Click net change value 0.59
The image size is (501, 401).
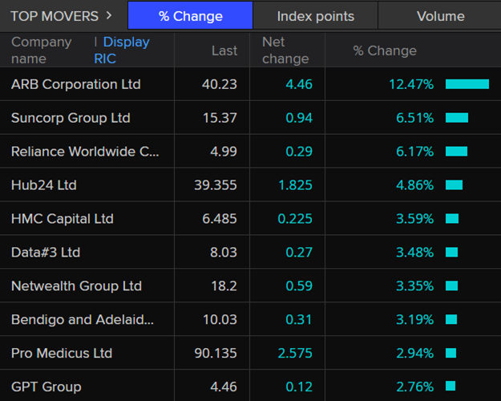pos(299,286)
